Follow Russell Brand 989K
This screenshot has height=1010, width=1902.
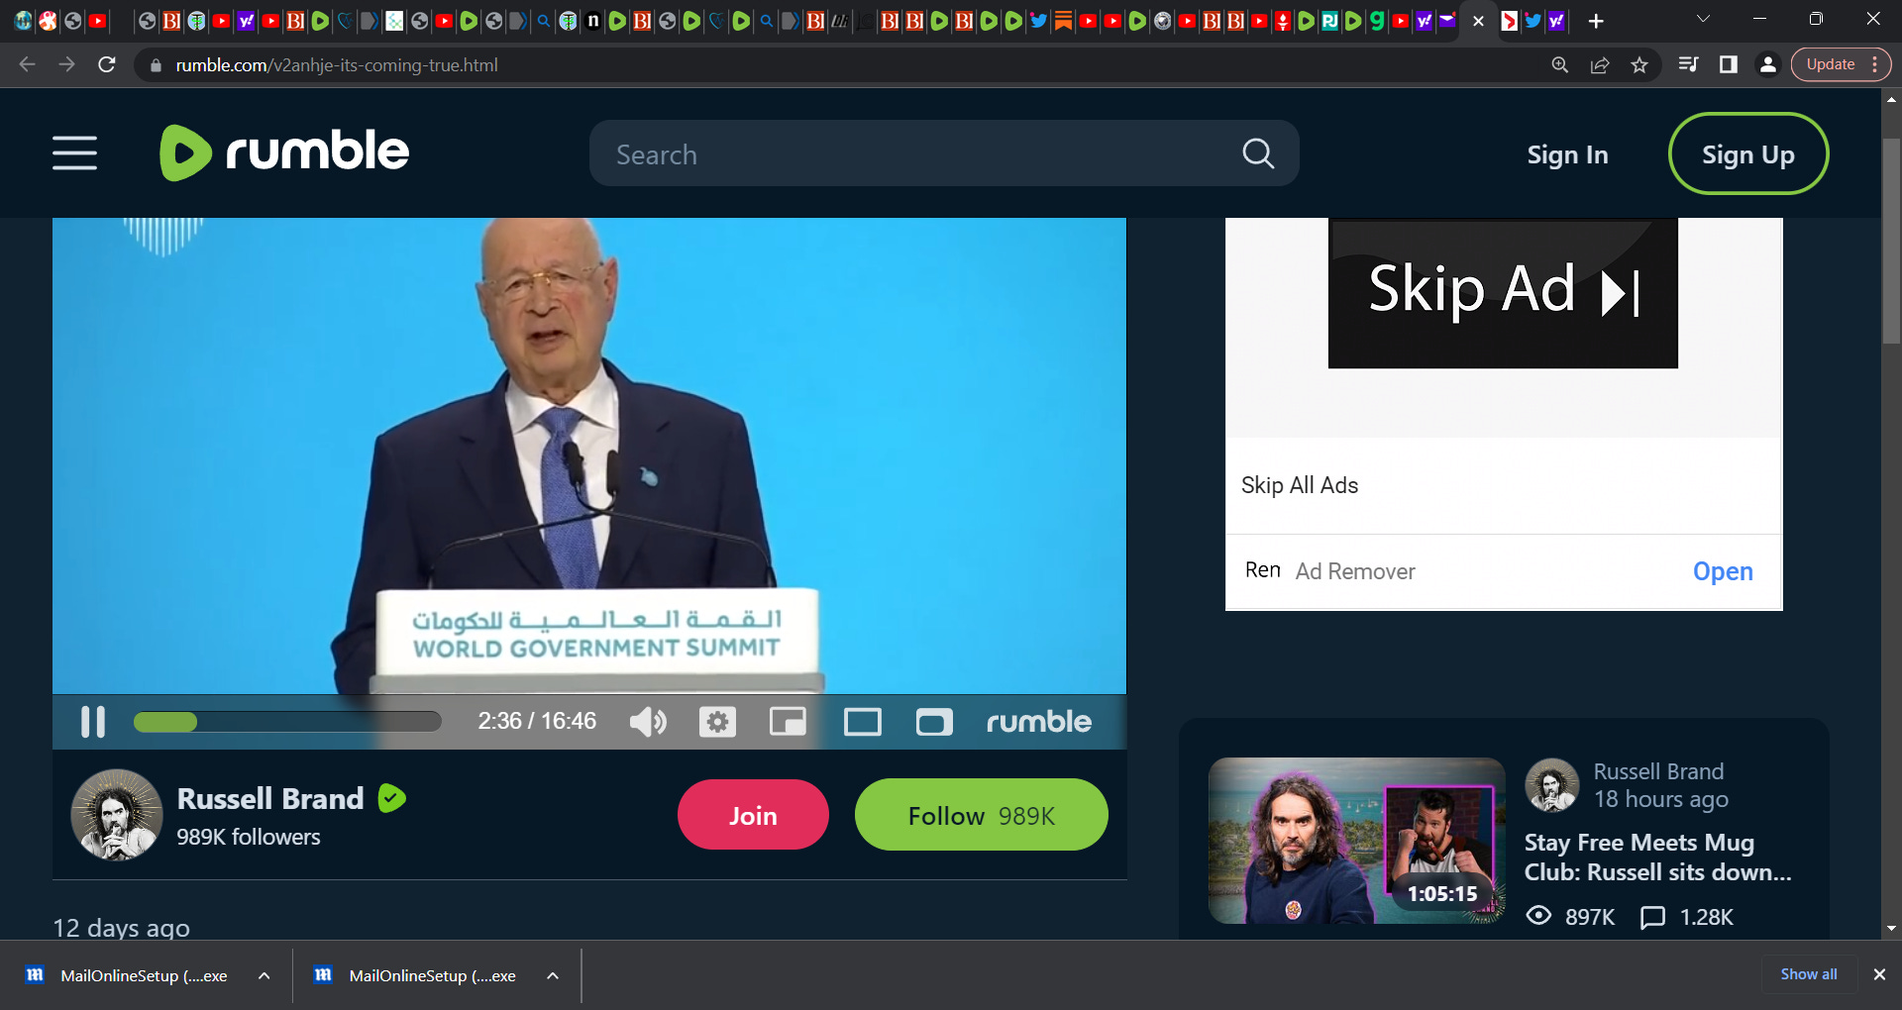[x=981, y=815]
